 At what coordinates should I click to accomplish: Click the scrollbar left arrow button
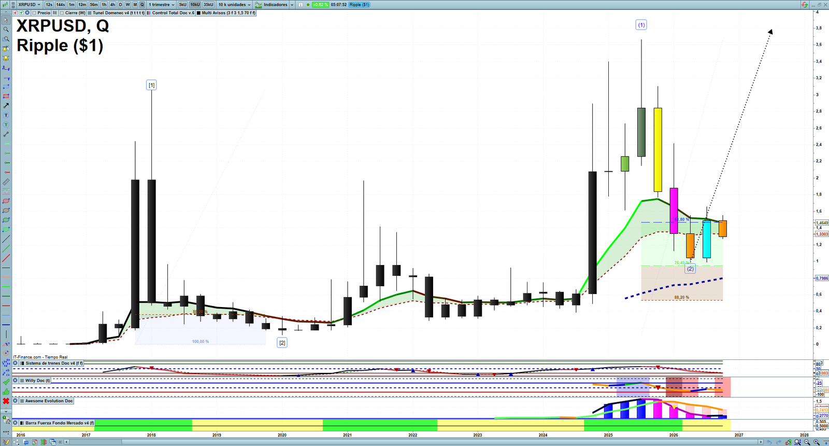coord(66,442)
